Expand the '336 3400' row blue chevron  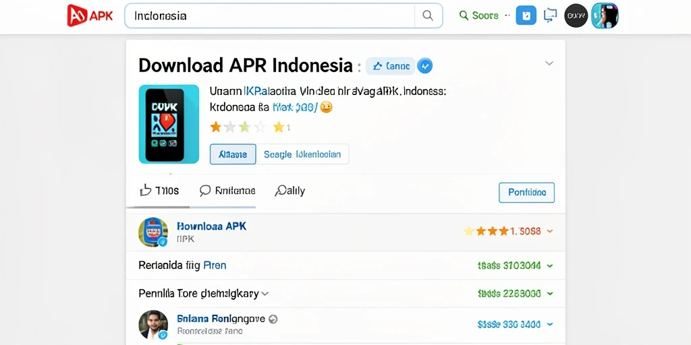(549, 324)
